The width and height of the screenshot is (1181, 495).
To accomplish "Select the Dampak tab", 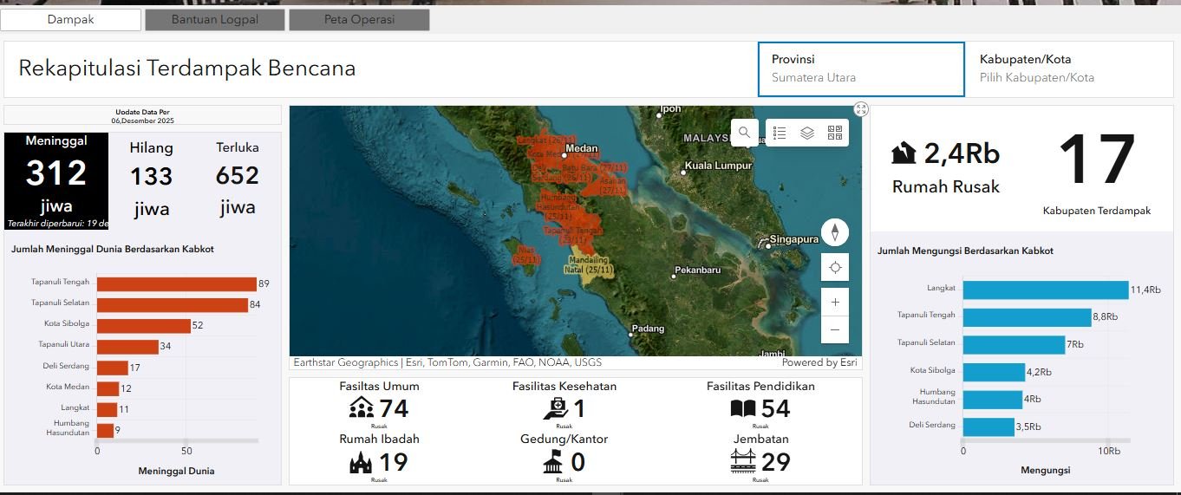I will tap(71, 20).
